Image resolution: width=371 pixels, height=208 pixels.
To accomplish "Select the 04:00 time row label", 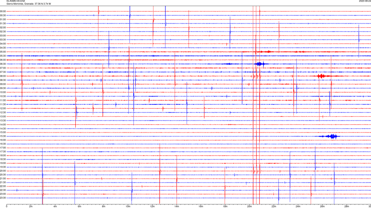I will 3,44.
